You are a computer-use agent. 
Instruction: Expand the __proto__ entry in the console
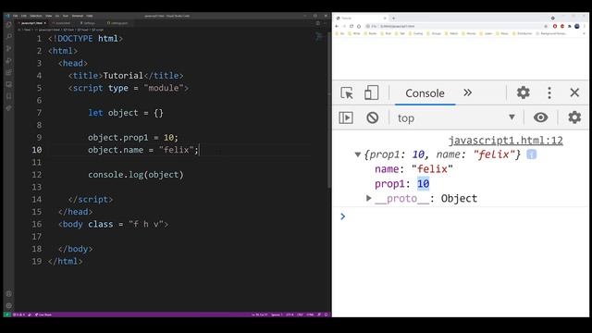[x=369, y=198]
